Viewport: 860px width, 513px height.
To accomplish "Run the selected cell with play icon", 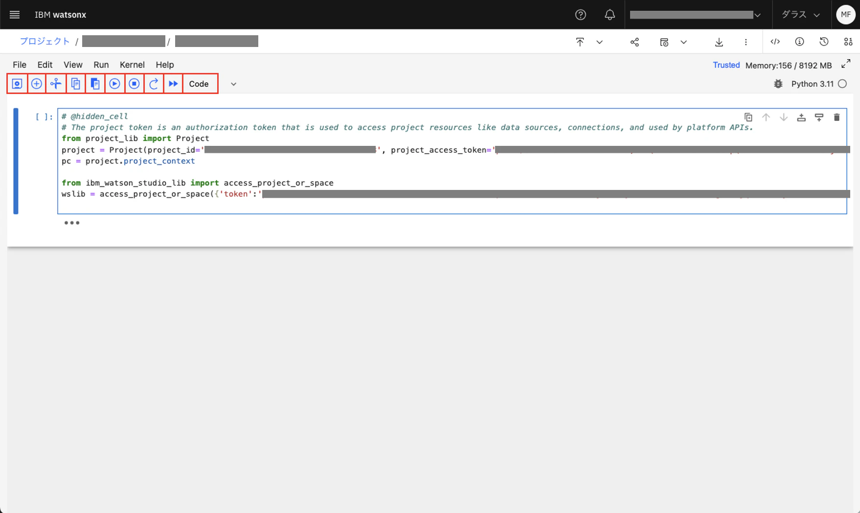I will (x=114, y=84).
